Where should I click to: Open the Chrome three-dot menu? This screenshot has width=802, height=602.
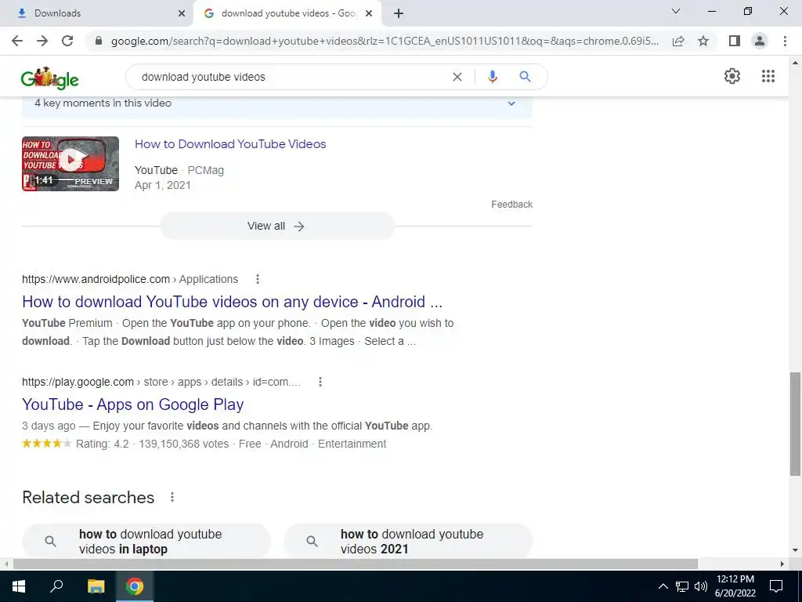click(785, 41)
